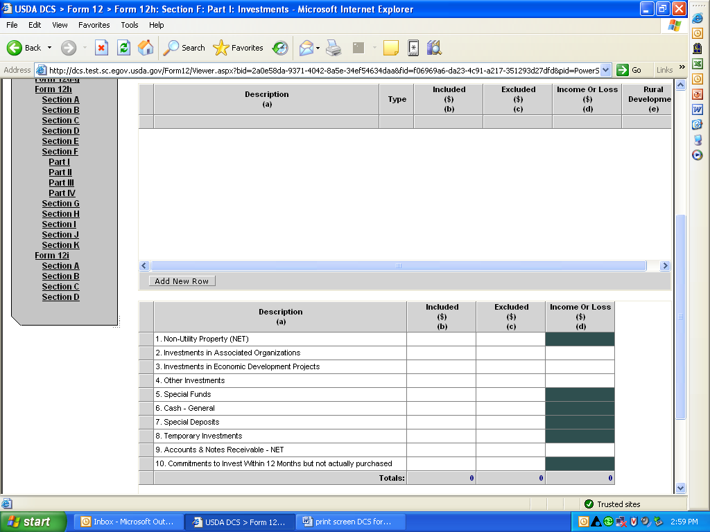This screenshot has width=710, height=532.
Task: Print the current page
Action: pyautogui.click(x=334, y=48)
